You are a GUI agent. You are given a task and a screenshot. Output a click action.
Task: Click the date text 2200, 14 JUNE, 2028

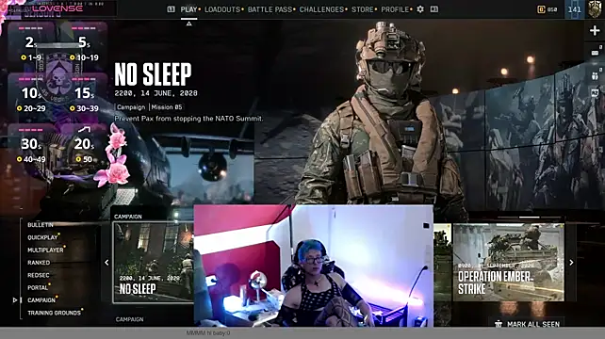point(155,93)
